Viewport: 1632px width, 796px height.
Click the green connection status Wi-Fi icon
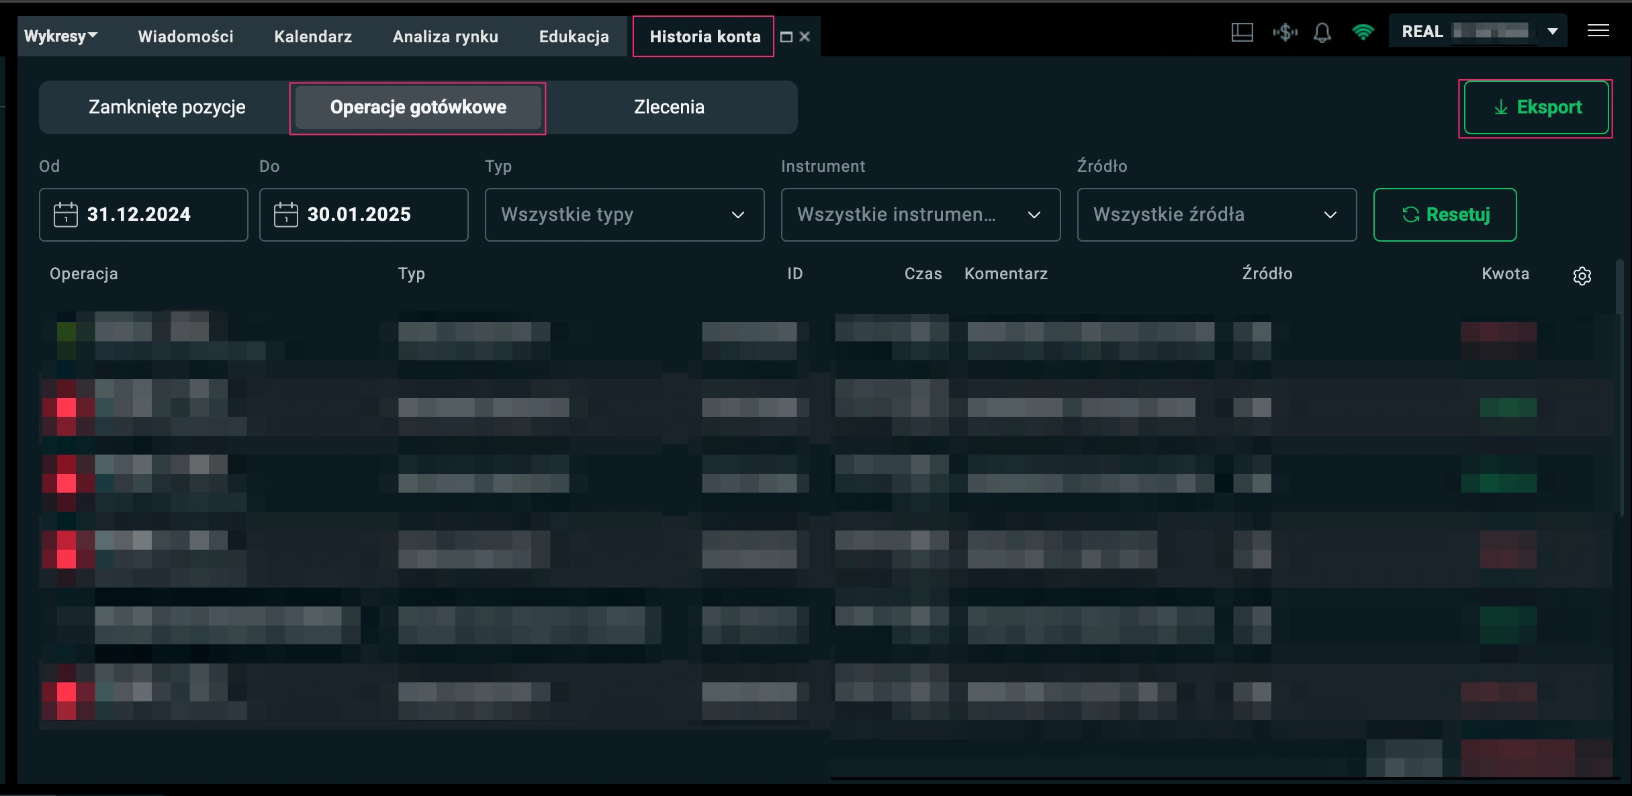pyautogui.click(x=1363, y=32)
